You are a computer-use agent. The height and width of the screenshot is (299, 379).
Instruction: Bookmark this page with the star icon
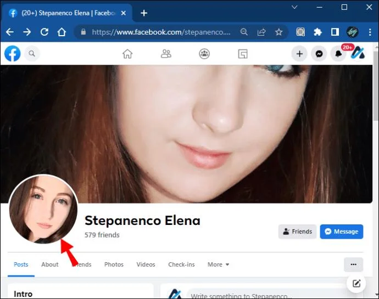[x=278, y=32]
